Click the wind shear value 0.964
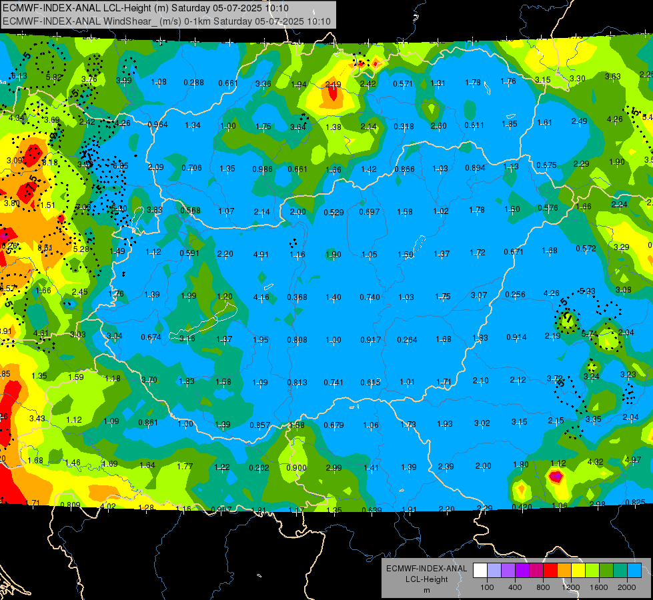The image size is (653, 600). click(x=157, y=125)
